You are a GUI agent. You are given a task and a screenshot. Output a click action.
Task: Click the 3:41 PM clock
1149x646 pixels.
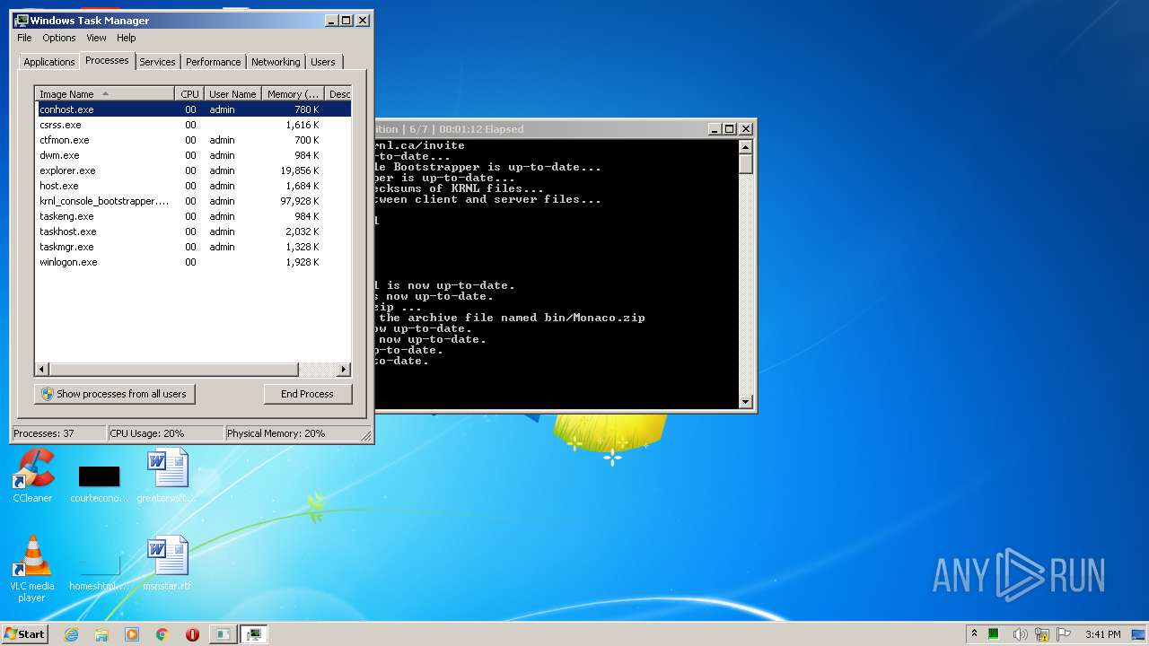[1102, 633]
